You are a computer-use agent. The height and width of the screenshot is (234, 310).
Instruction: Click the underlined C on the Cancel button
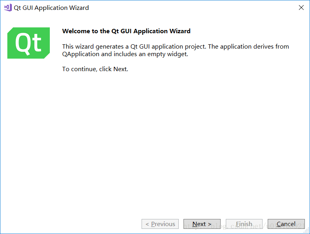click(x=279, y=224)
